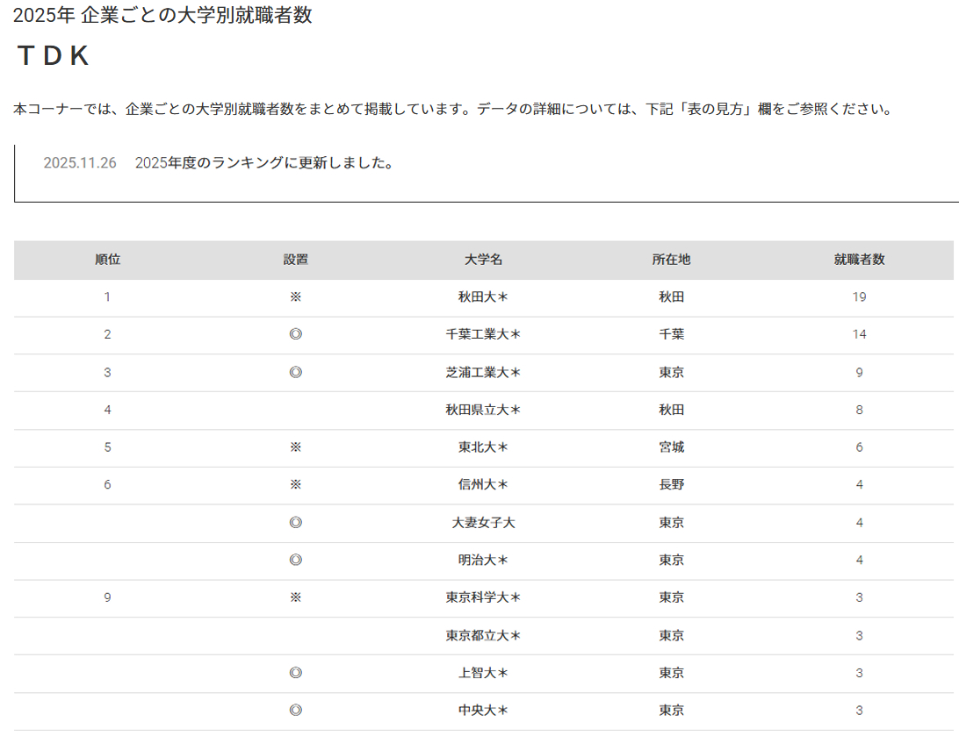Click the page title 2025年 企業ごとの大学別就職者数
Viewport: 959px width, 736px height.
[x=162, y=15]
